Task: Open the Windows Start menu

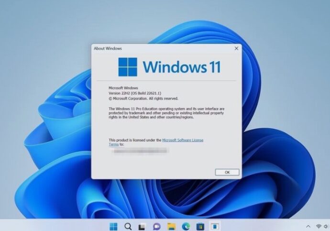Action: 113,226
